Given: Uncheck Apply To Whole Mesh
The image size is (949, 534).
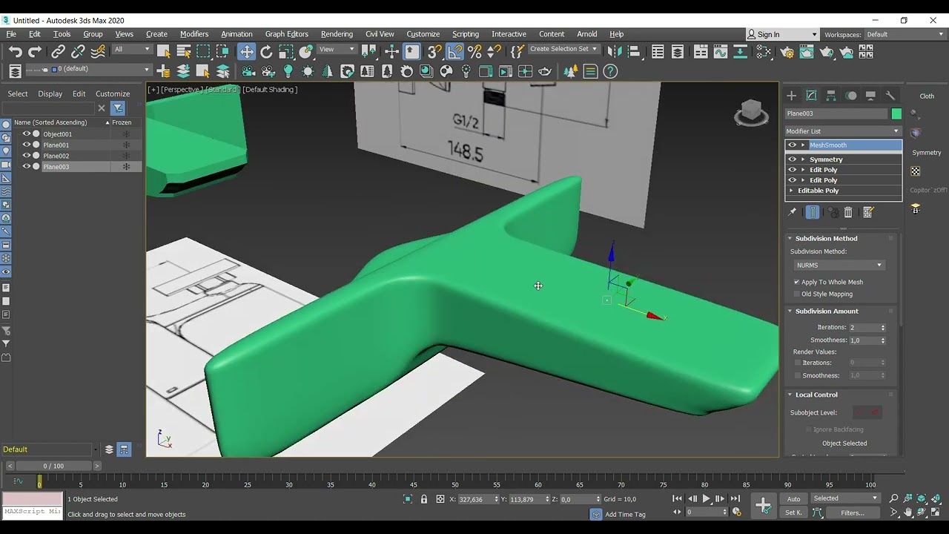Looking at the screenshot, I should click(797, 282).
